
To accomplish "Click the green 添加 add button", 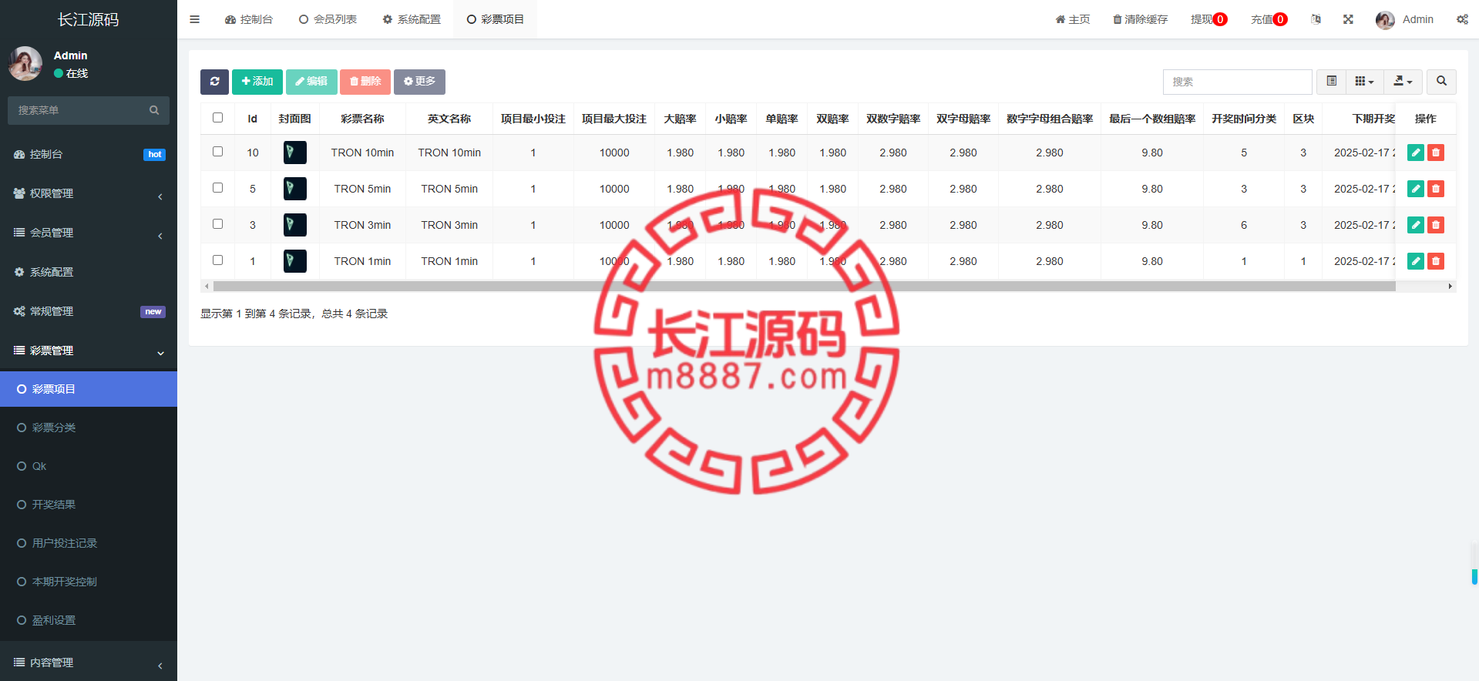I will point(257,82).
